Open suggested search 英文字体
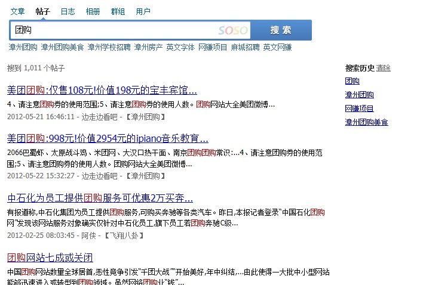This screenshot has width=423, height=285. coord(180,47)
